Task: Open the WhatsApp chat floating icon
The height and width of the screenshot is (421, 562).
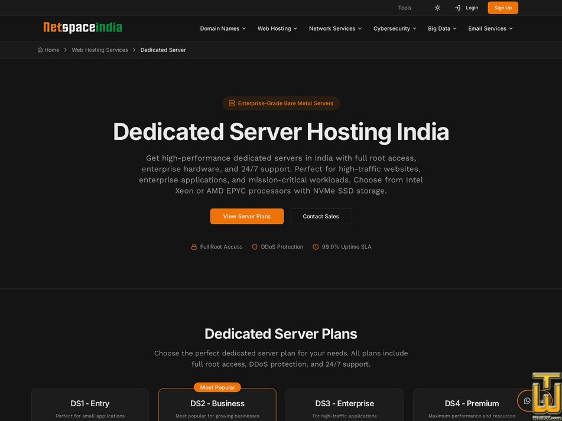Action: [x=527, y=400]
